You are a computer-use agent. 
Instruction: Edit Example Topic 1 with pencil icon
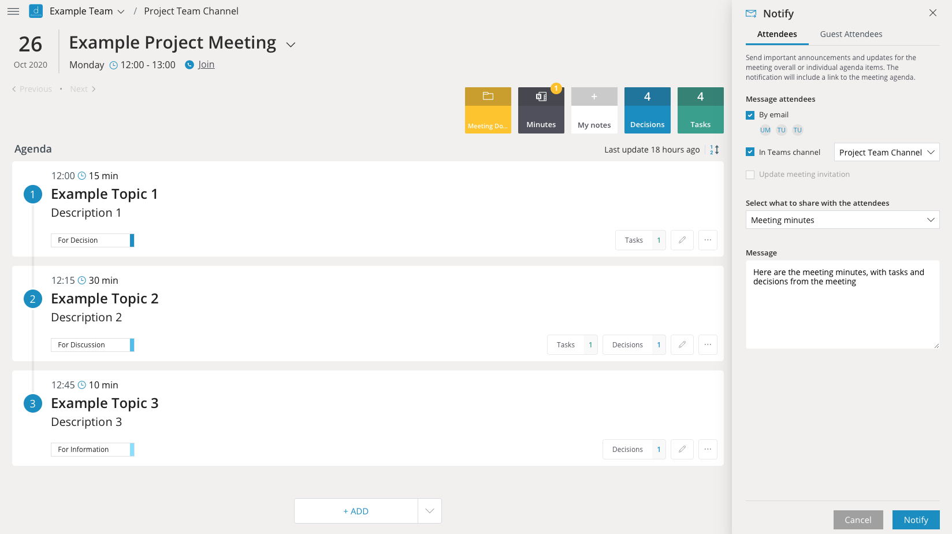pyautogui.click(x=682, y=240)
